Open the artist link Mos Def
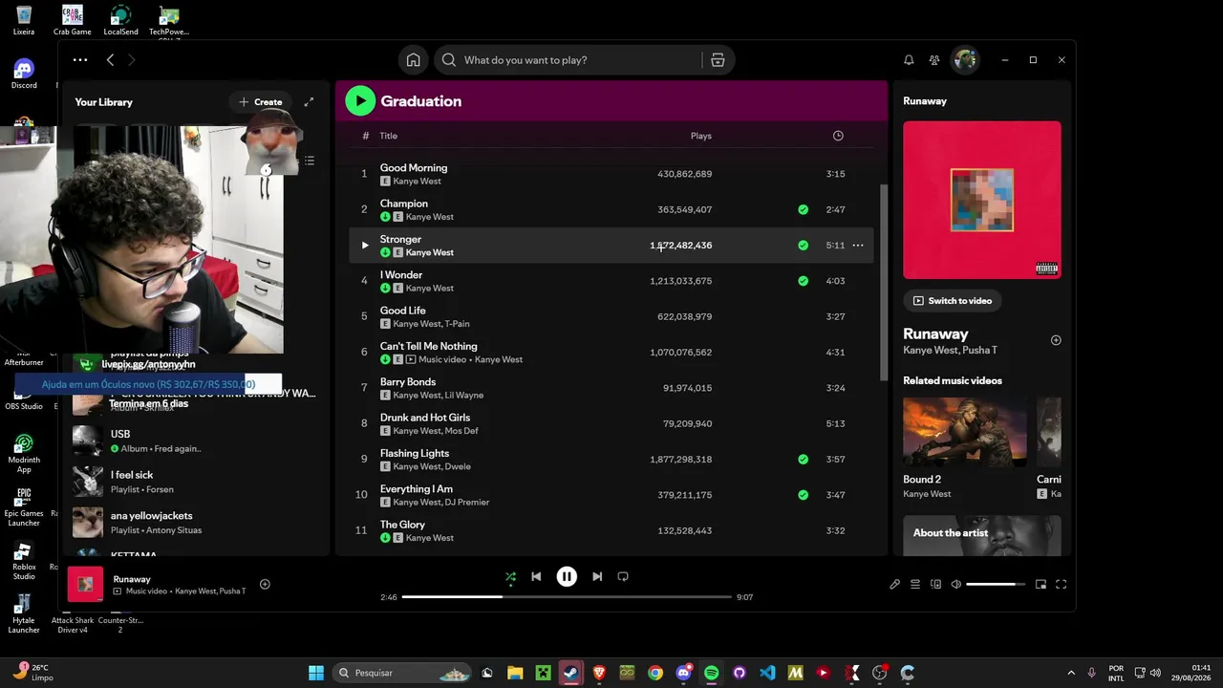This screenshot has width=1223, height=688. [461, 431]
